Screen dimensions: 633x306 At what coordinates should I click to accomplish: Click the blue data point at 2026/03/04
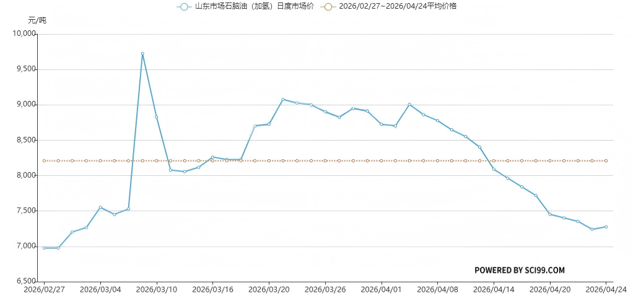pos(100,208)
